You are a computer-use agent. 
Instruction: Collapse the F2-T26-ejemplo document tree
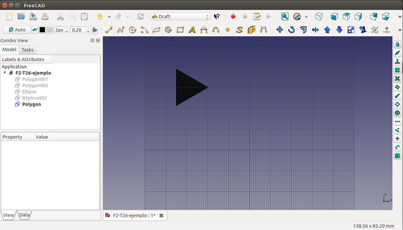coord(5,73)
